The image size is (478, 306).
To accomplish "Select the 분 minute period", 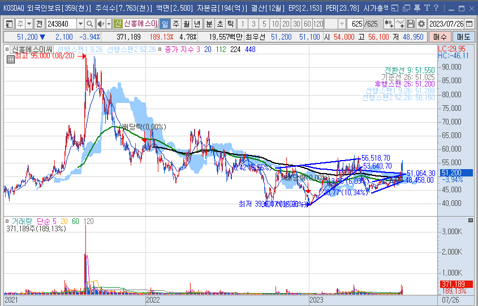I will pyautogui.click(x=209, y=23).
